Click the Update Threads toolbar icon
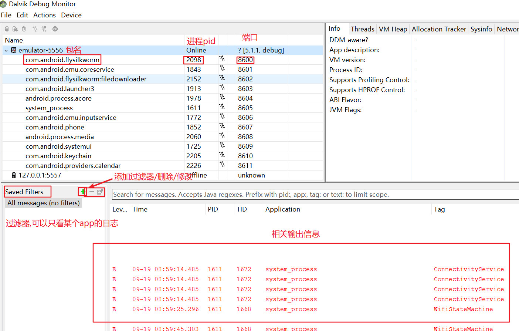519x331 pixels. 35,29
